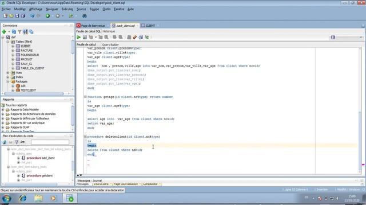The width and height of the screenshot is (366, 205).
Task: Collapse the Tables (filtré) node
Action: (8, 42)
